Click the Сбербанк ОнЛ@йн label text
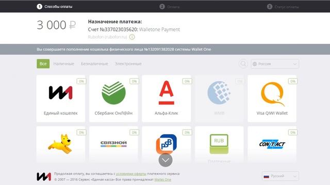 click(x=113, y=113)
